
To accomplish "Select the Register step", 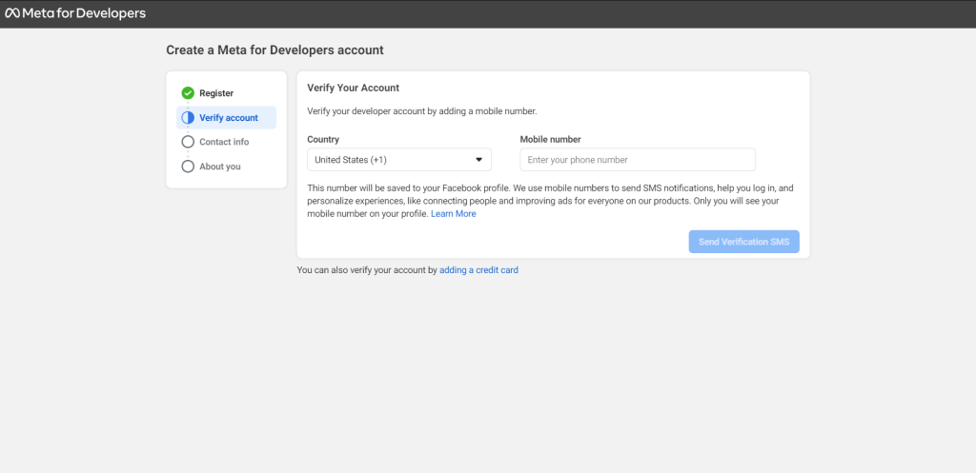I will coord(216,93).
